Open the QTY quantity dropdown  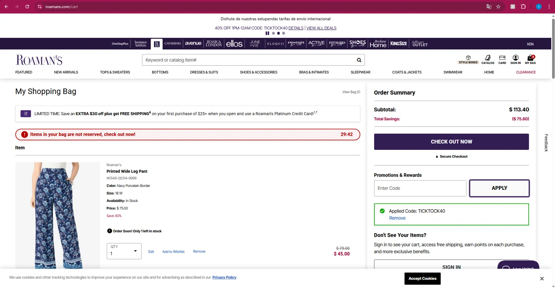(124, 251)
